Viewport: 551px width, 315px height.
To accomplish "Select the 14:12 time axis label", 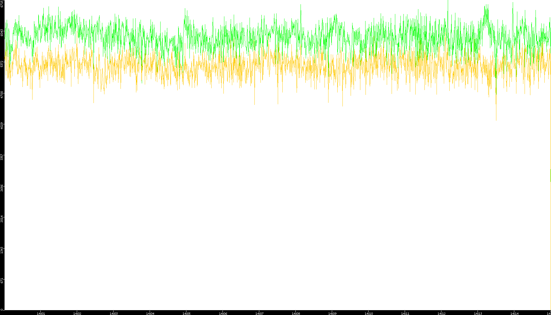I will pos(441,313).
